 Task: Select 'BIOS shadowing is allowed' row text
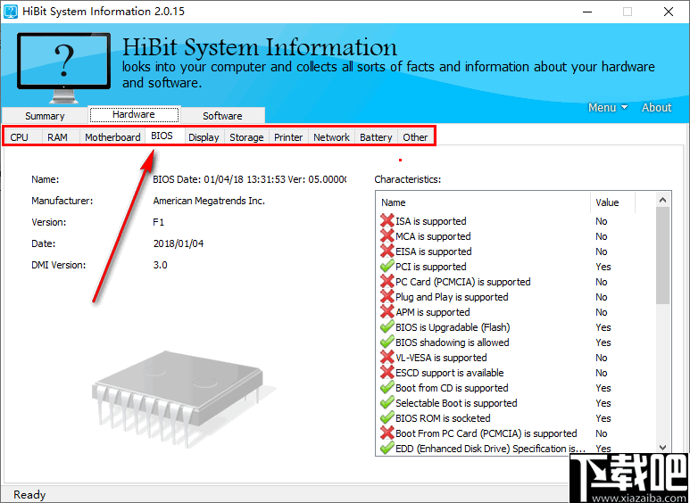(452, 342)
